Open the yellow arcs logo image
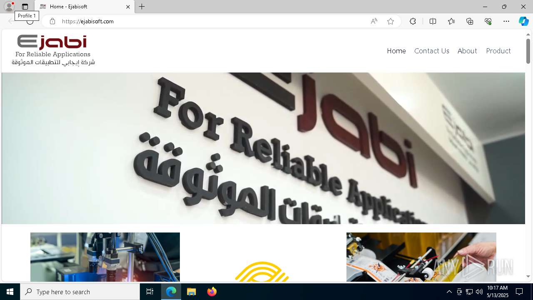 (x=262, y=271)
